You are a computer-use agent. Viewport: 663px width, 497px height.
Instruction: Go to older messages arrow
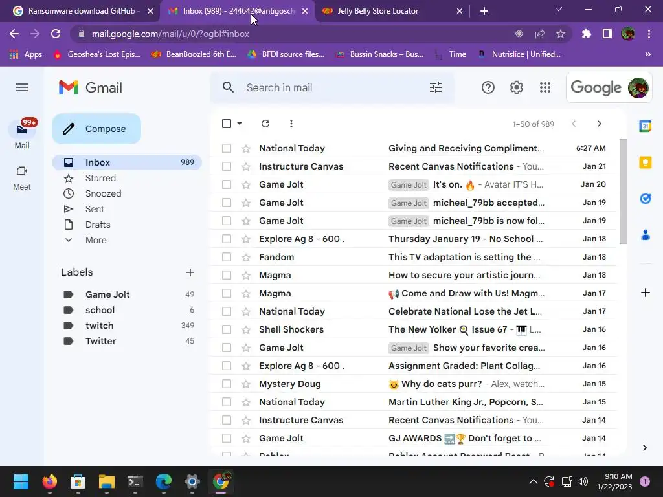(599, 124)
